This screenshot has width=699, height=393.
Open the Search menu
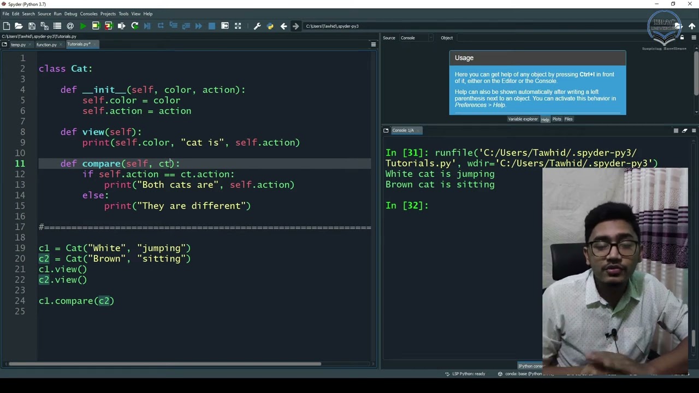coord(28,14)
